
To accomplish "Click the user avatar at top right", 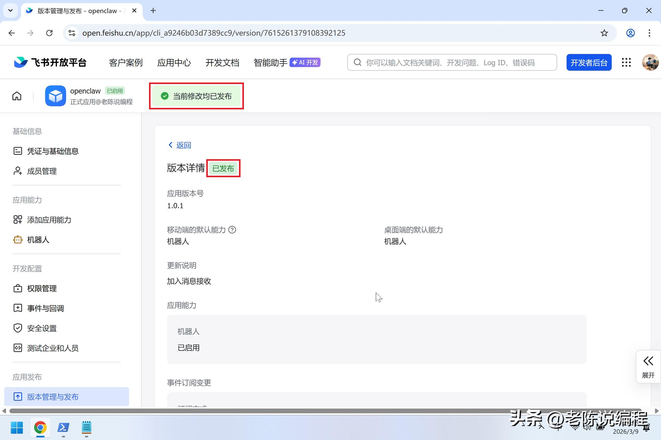I will (x=650, y=62).
